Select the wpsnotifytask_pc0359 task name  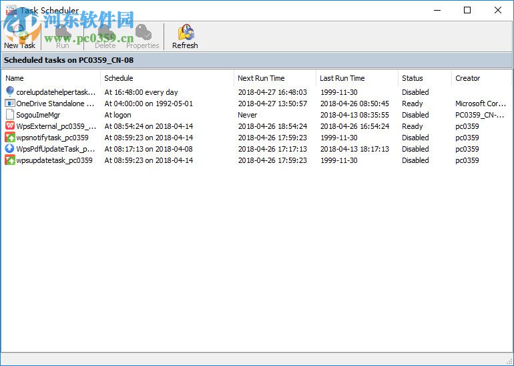(x=53, y=138)
